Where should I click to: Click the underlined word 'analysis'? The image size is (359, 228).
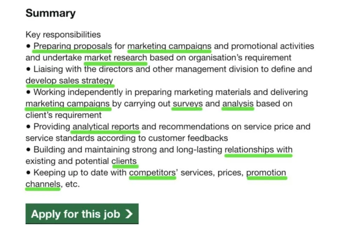[x=238, y=104]
